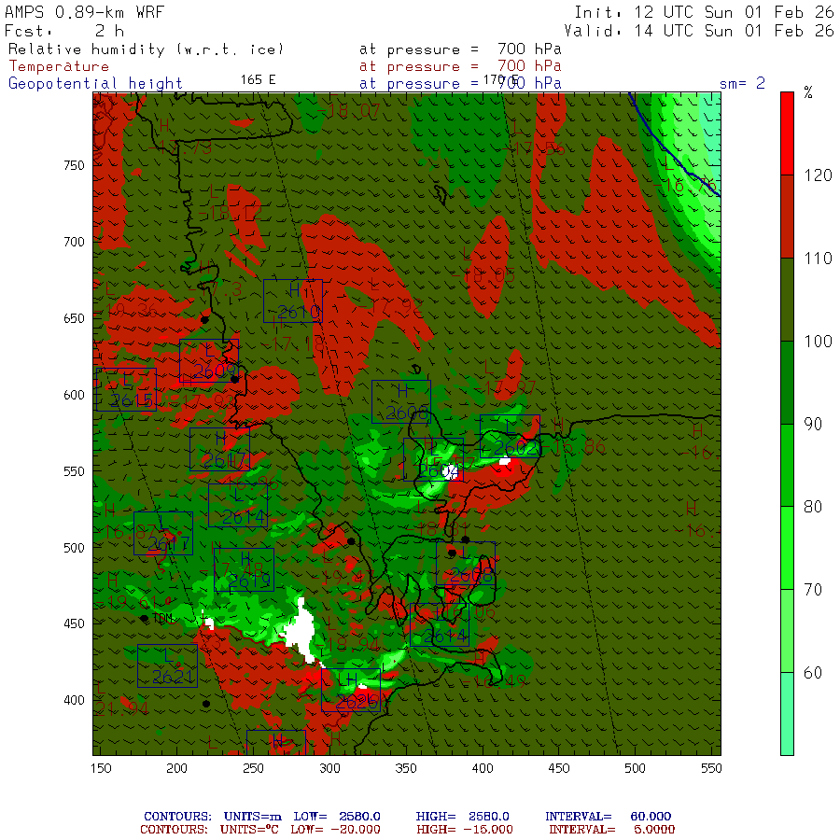This screenshot has width=840, height=840.
Task: Click the y-axis tick label "750"
Action: (x=75, y=165)
